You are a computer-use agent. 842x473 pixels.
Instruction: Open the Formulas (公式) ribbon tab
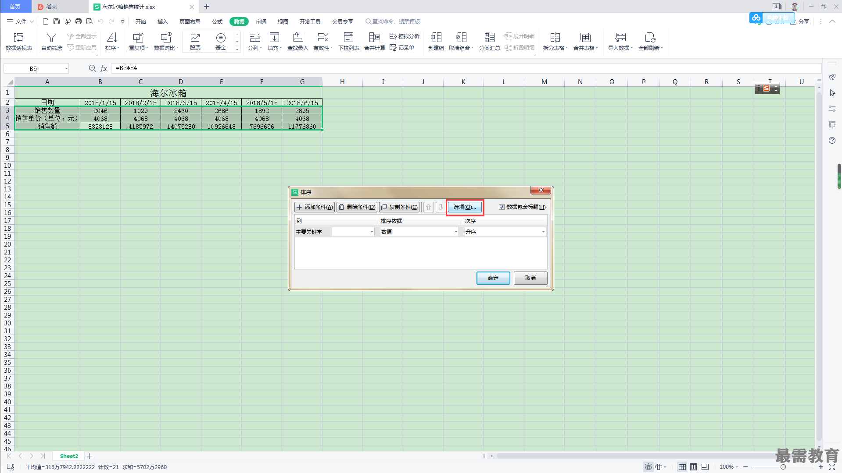pos(217,21)
